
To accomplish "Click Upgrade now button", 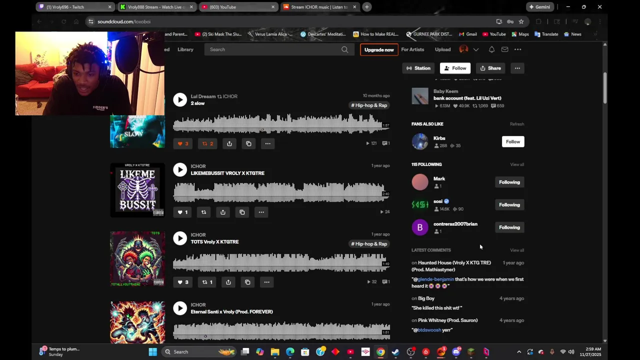I will pyautogui.click(x=379, y=49).
